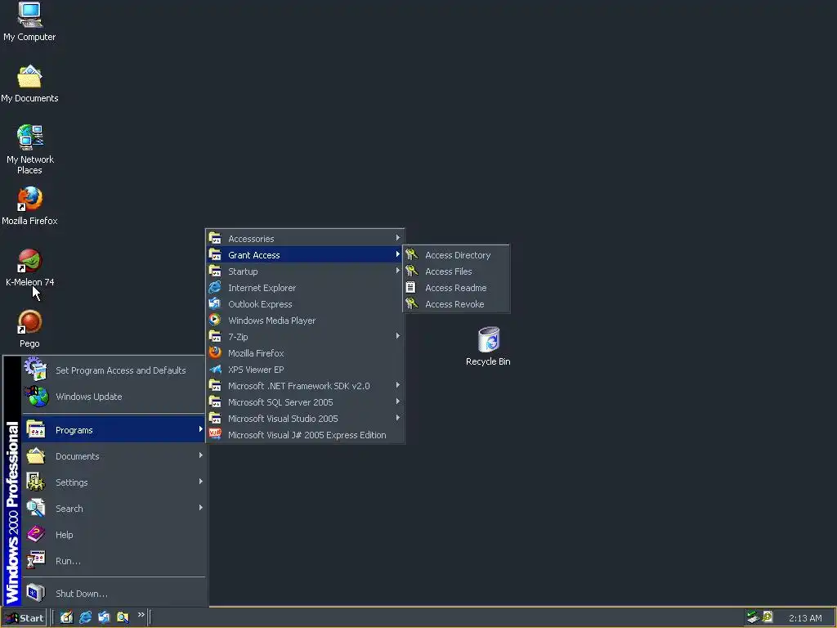Click the Run icon in Start menu

tap(36, 559)
